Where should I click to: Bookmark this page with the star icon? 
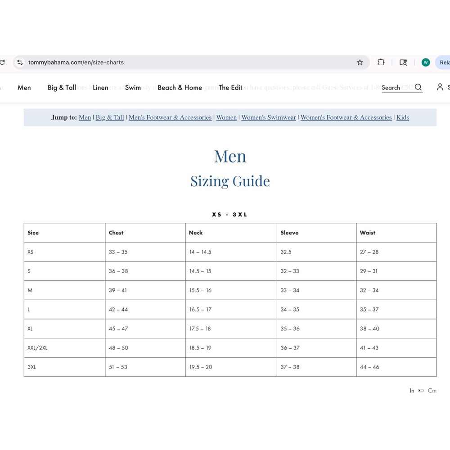360,62
